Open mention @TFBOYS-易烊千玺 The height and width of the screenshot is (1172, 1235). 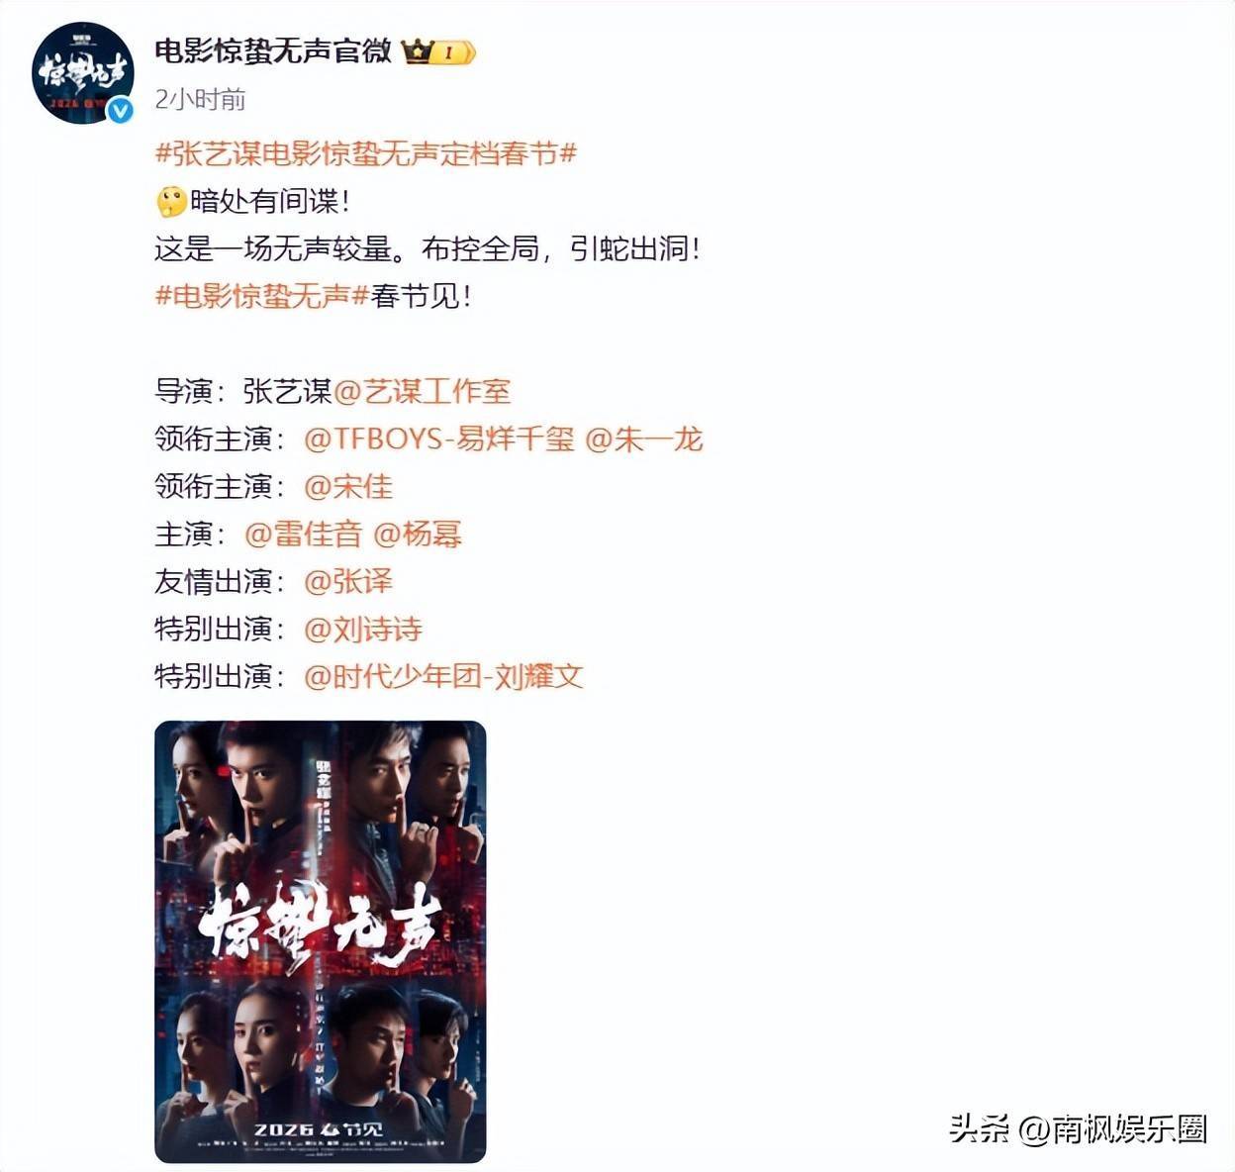click(x=439, y=439)
